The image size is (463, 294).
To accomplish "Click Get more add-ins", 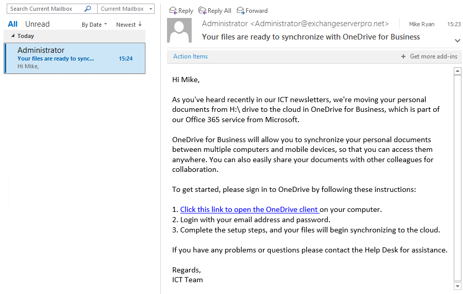I will [434, 56].
